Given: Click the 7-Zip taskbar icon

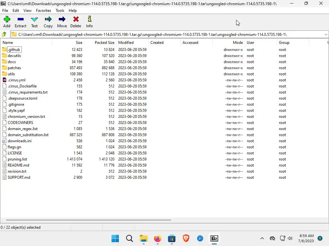Looking at the screenshot, I should (214, 238).
